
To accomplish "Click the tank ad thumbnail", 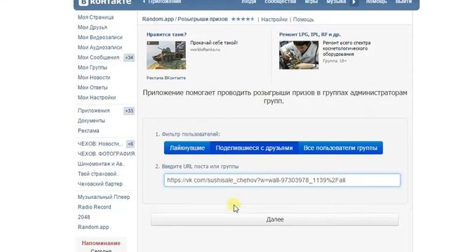I will [x=166, y=55].
